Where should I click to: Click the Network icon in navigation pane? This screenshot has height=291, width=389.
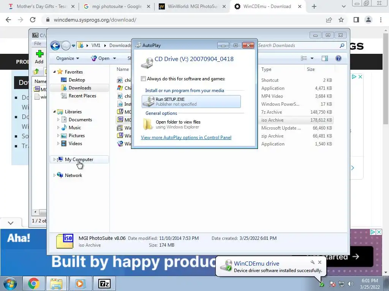pyautogui.click(x=60, y=175)
